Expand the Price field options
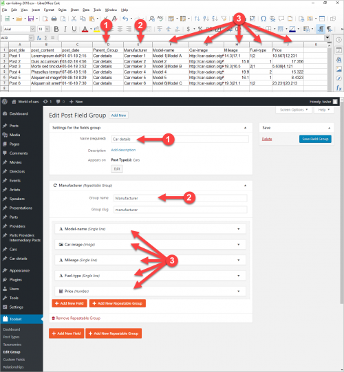Viewport: 344px width, 372px height. [239, 291]
